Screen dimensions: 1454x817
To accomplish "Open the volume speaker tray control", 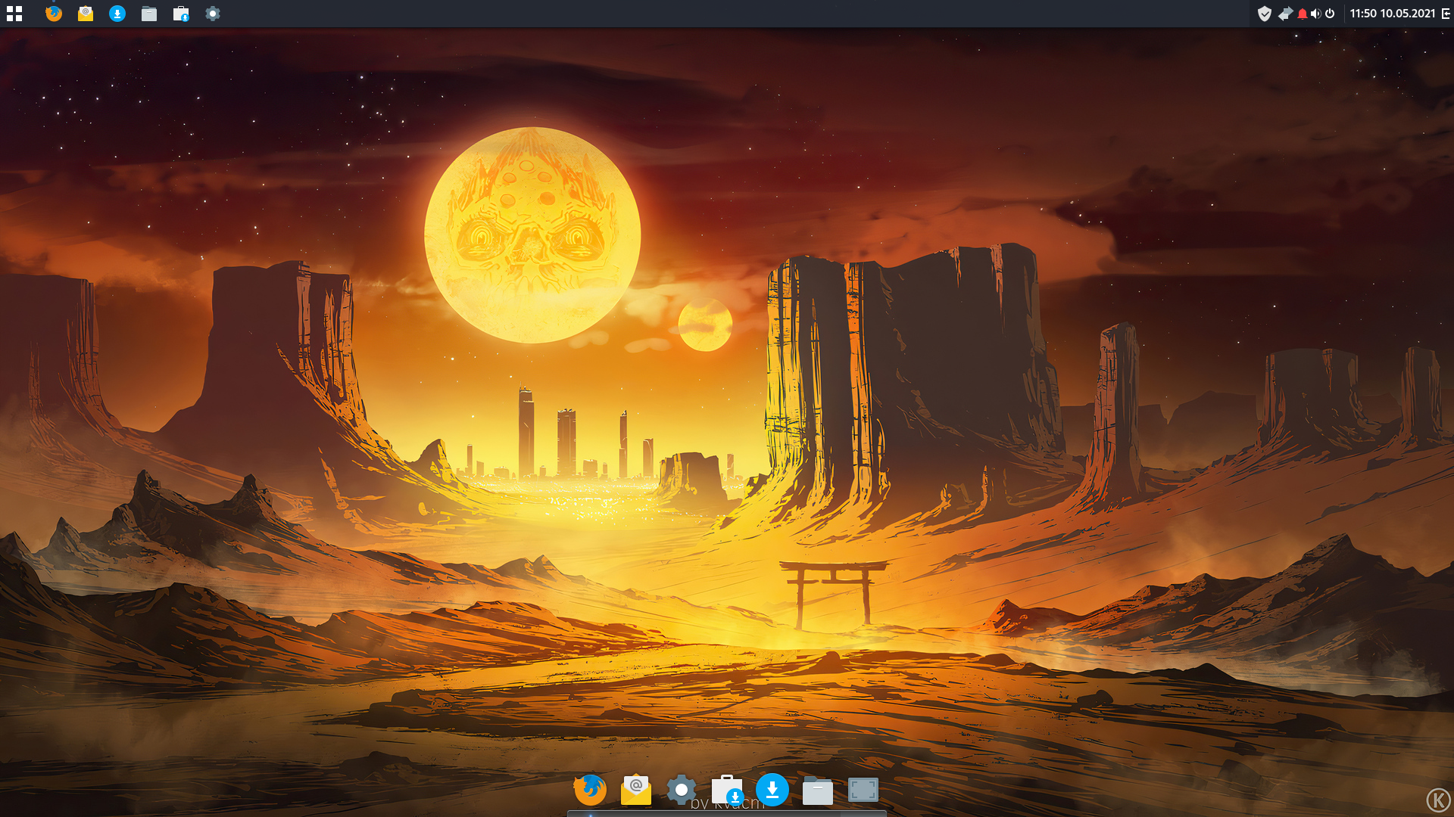I will (x=1315, y=14).
